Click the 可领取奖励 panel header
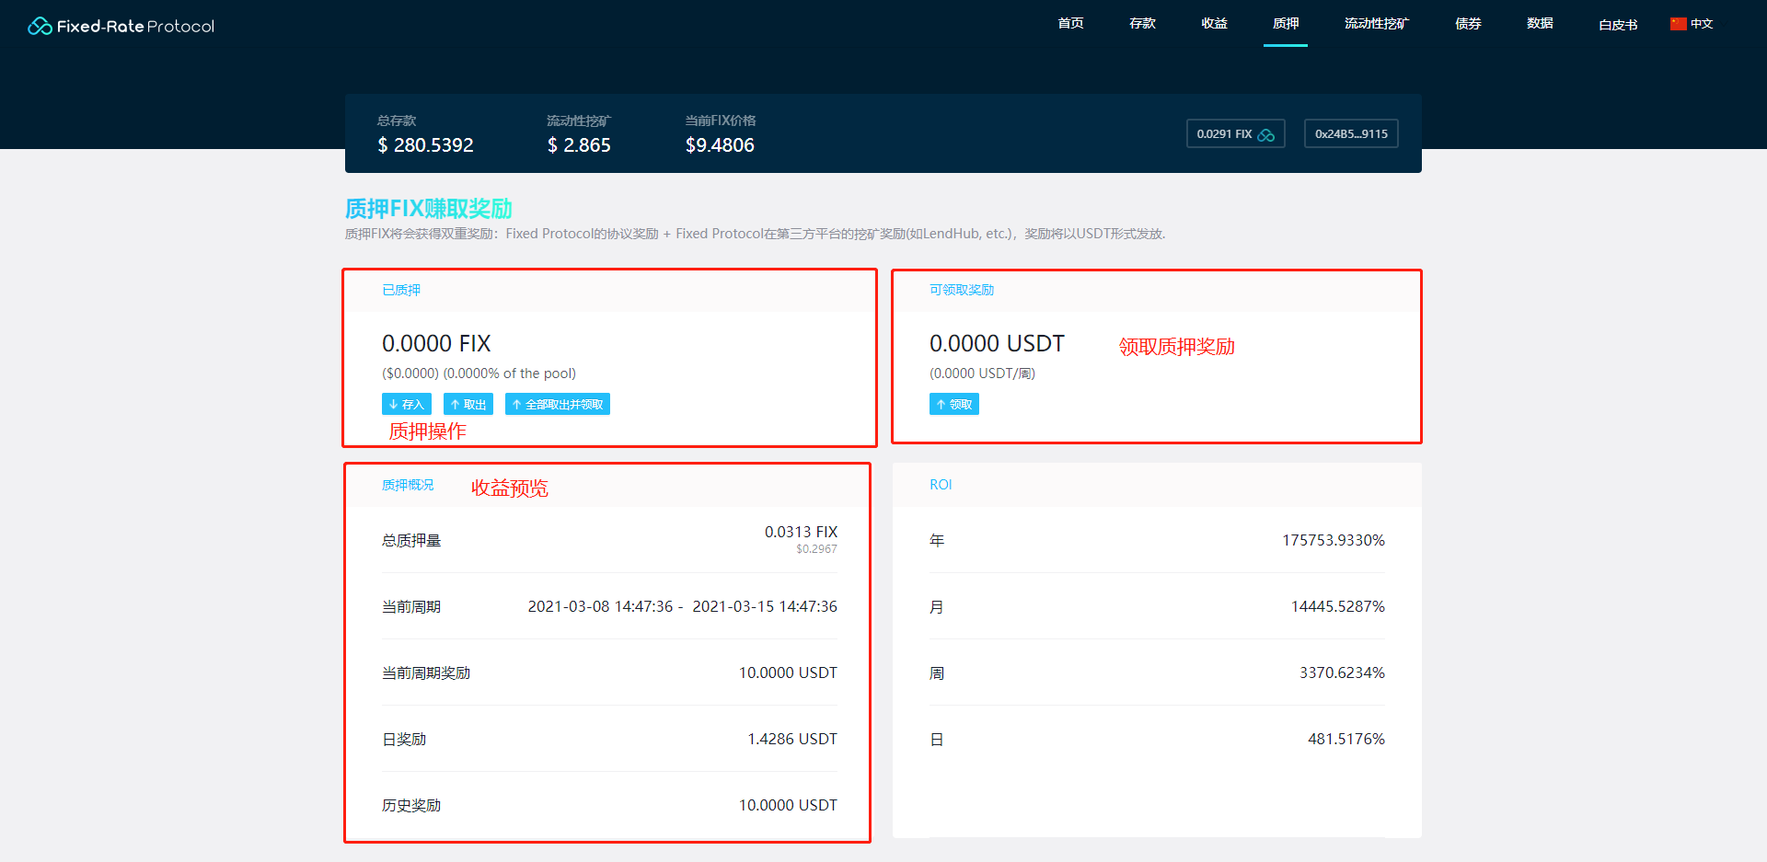The width and height of the screenshot is (1767, 862). coord(962,290)
